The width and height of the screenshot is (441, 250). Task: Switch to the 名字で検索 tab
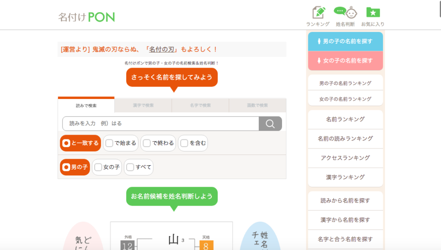pyautogui.click(x=200, y=105)
